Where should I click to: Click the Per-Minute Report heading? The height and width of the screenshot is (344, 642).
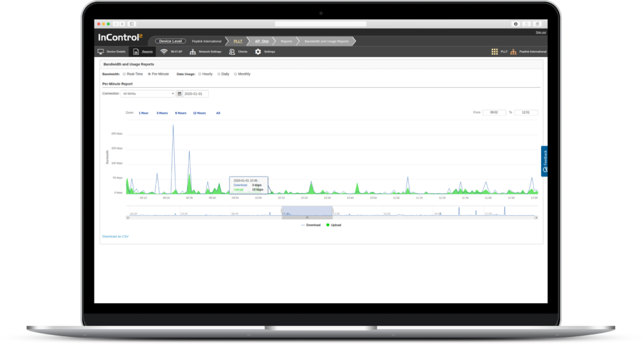point(118,84)
